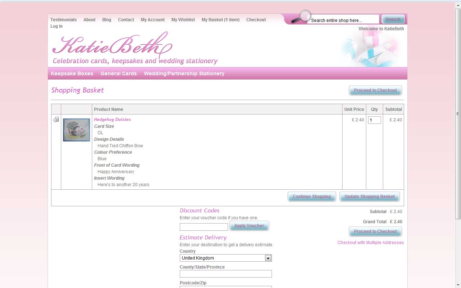Open the General Cards category menu
This screenshot has width=461, height=288.
coord(118,73)
